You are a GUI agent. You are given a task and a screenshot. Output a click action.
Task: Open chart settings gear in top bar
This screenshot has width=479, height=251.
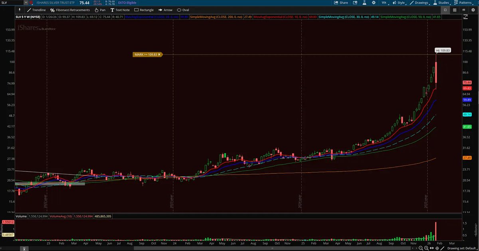pyautogui.click(x=374, y=2)
